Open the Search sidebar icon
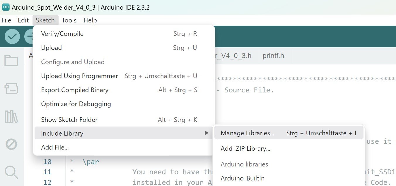This screenshot has width=396, height=186. tap(11, 172)
